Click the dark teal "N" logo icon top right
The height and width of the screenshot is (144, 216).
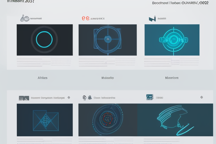coord(152,19)
